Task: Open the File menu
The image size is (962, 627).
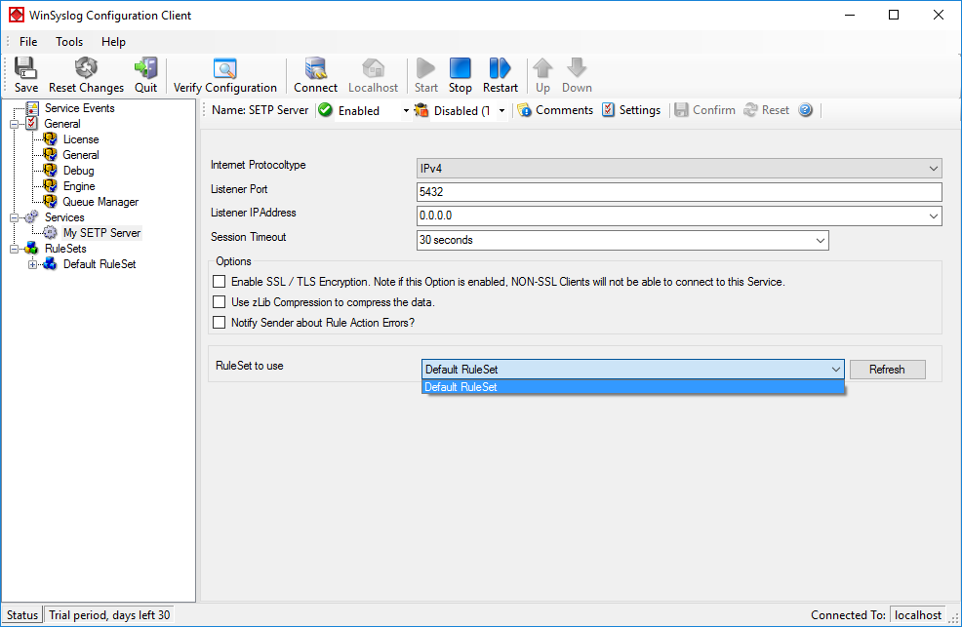Action: (x=28, y=42)
